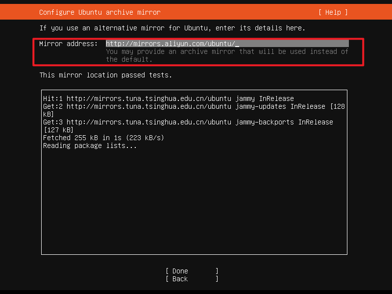
Task: Click 'the default.' hint text line
Action: click(x=129, y=59)
